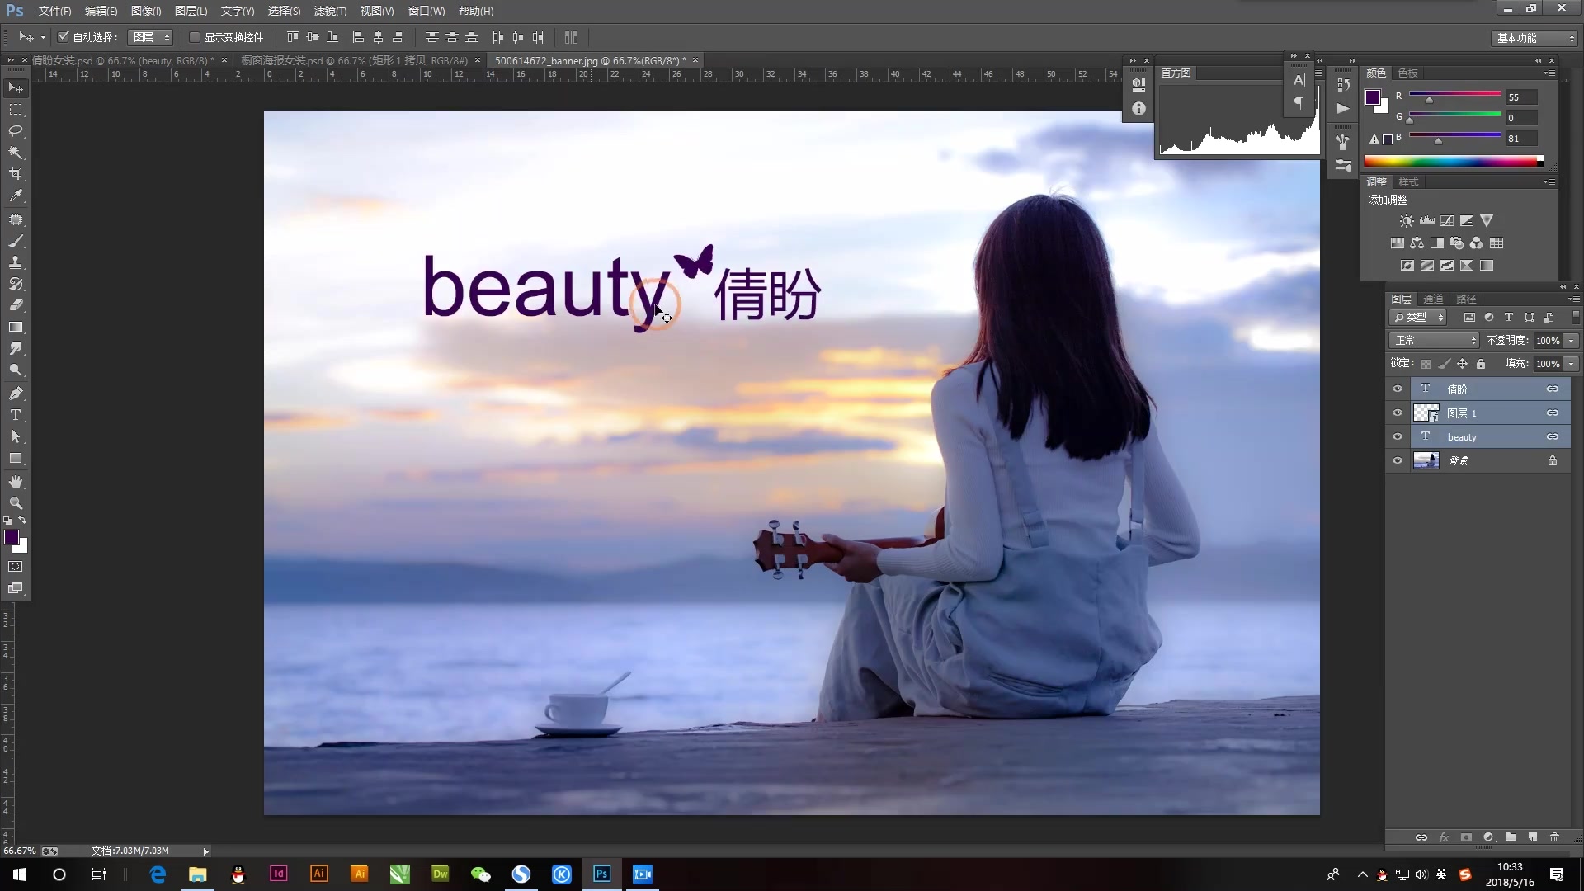Open the Dreamweaver icon on the taskbar
Image resolution: width=1584 pixels, height=891 pixels.
tap(440, 874)
